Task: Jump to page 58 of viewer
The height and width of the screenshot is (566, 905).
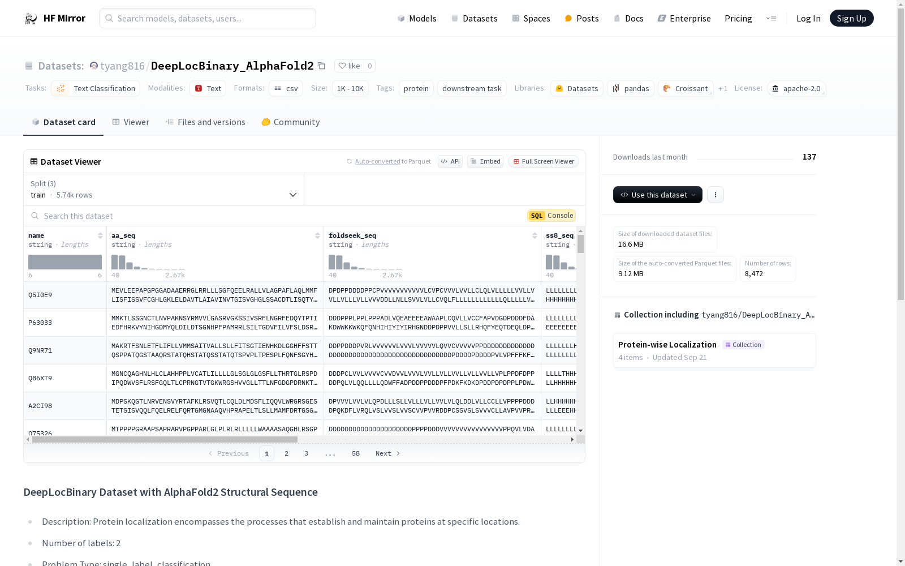Action: [355, 453]
